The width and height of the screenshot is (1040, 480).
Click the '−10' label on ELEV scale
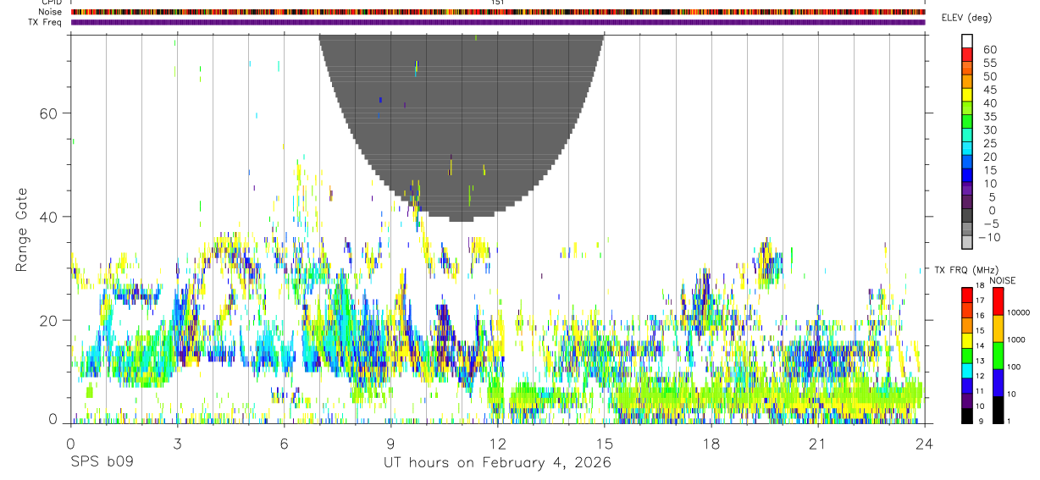point(989,238)
